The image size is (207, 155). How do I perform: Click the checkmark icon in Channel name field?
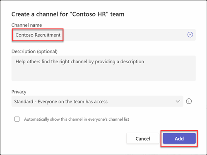[x=190, y=35]
